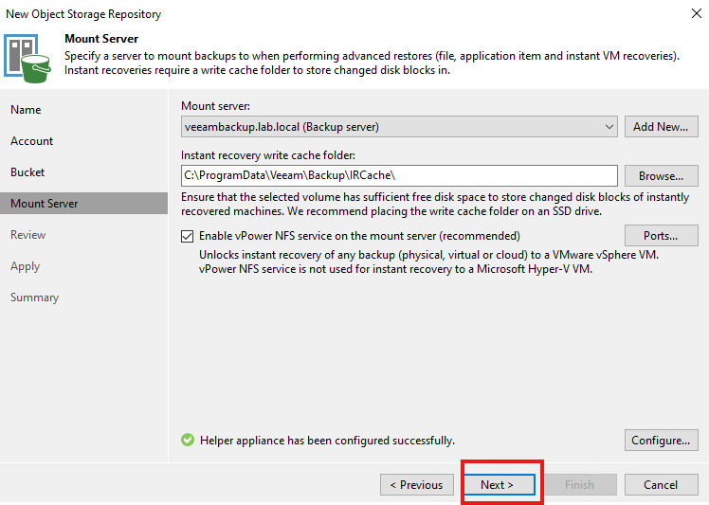Disable the vPower NFS service checkbox

tap(188, 236)
